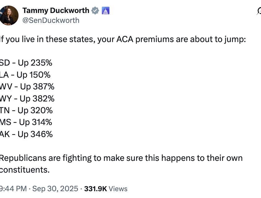Click the TN - Up 320% line
The height and width of the screenshot is (198, 261).
click(x=26, y=110)
